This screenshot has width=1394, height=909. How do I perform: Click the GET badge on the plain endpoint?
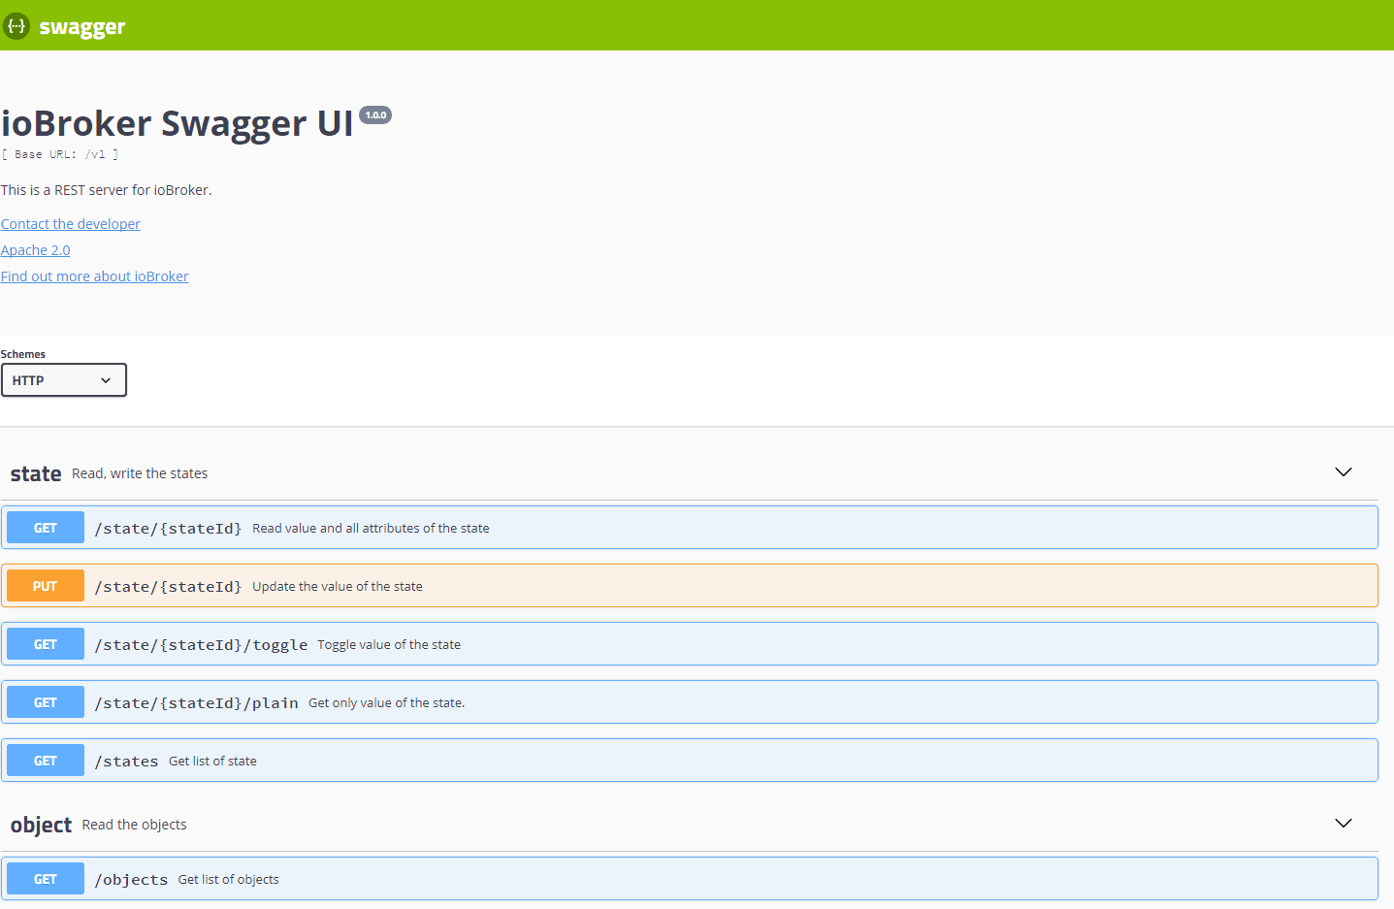click(45, 701)
